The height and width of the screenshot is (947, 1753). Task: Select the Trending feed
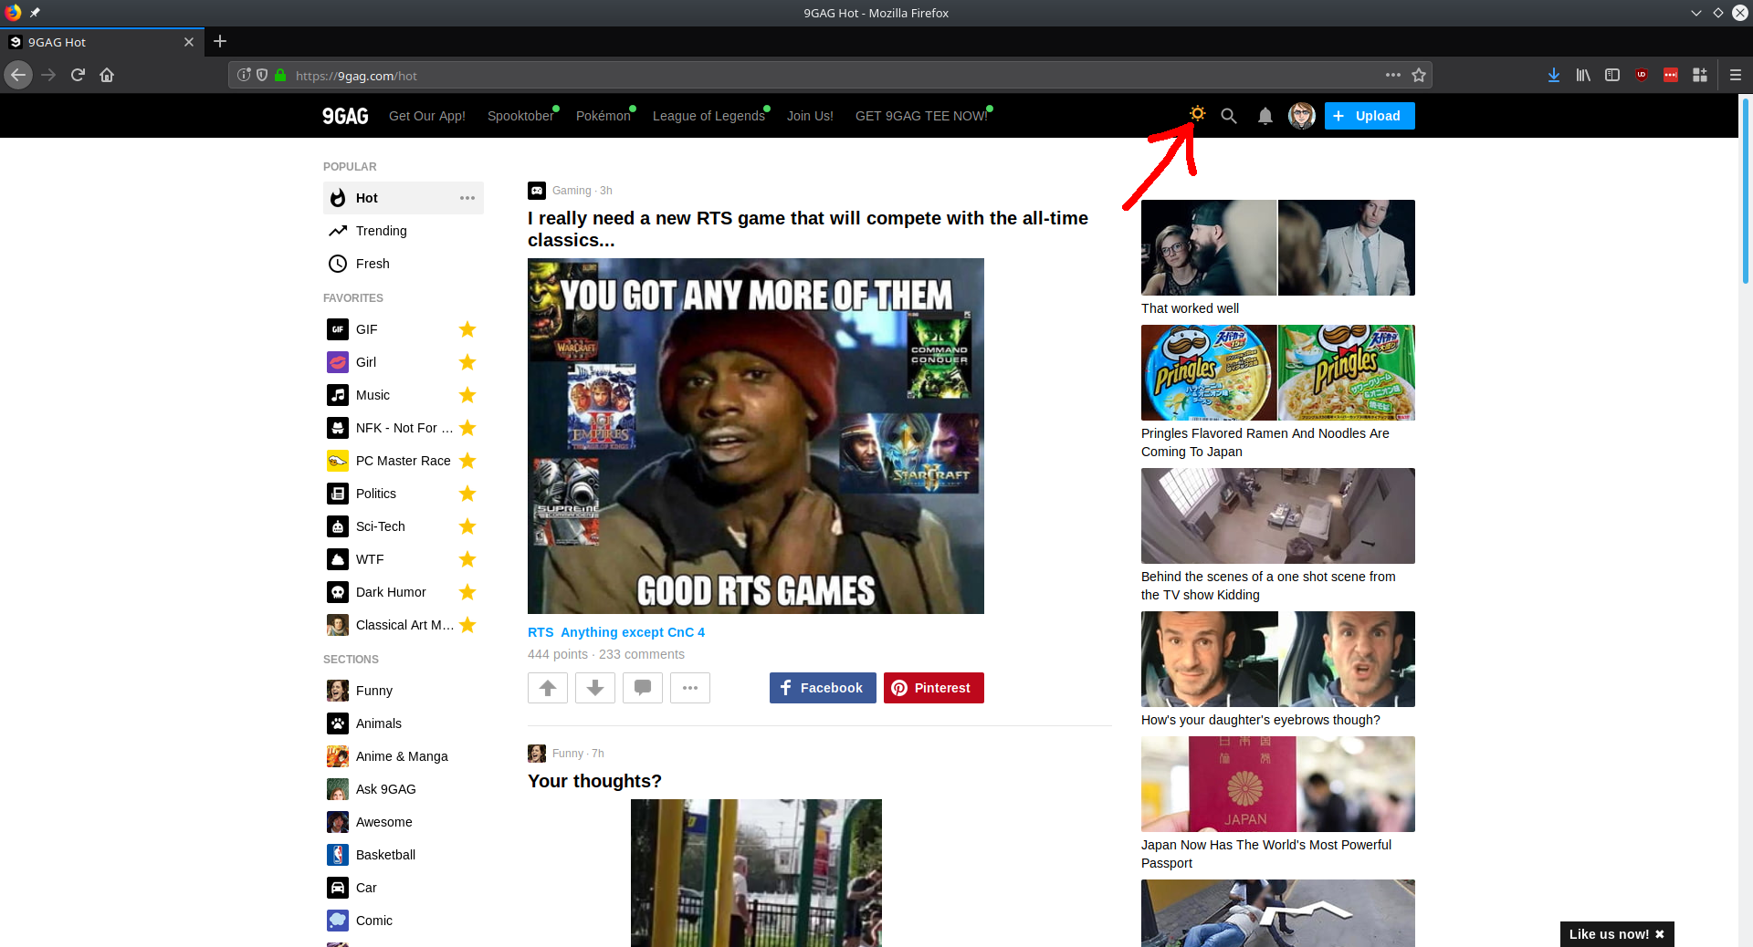404,231
